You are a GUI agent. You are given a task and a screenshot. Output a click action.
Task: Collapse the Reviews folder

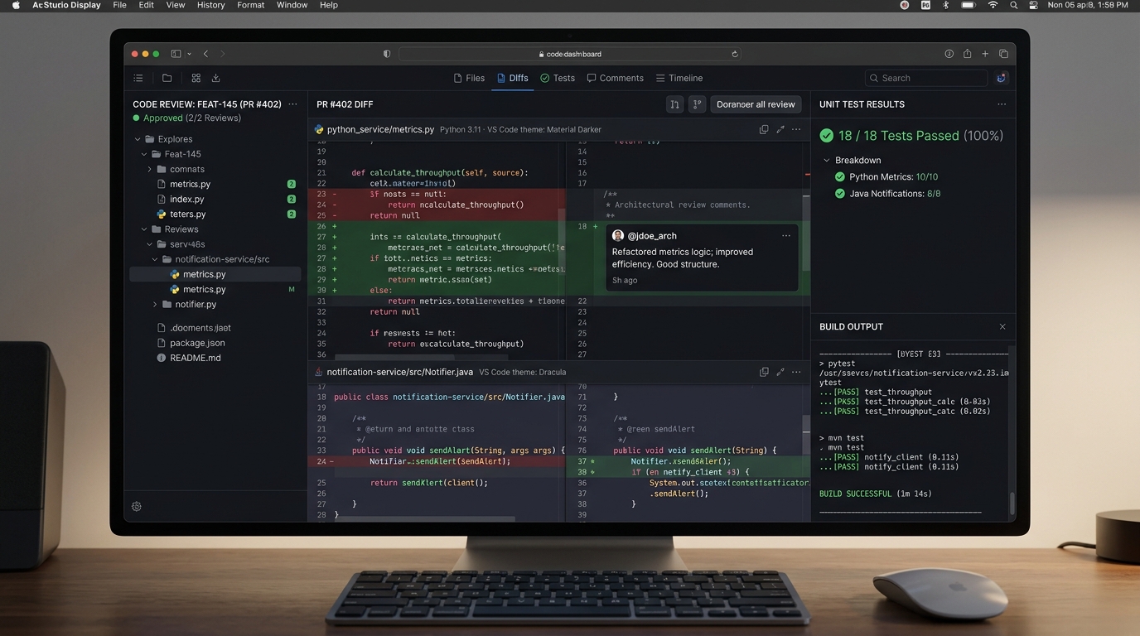point(144,229)
